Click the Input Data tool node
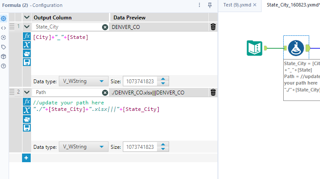The image size is (320, 179). point(254,48)
